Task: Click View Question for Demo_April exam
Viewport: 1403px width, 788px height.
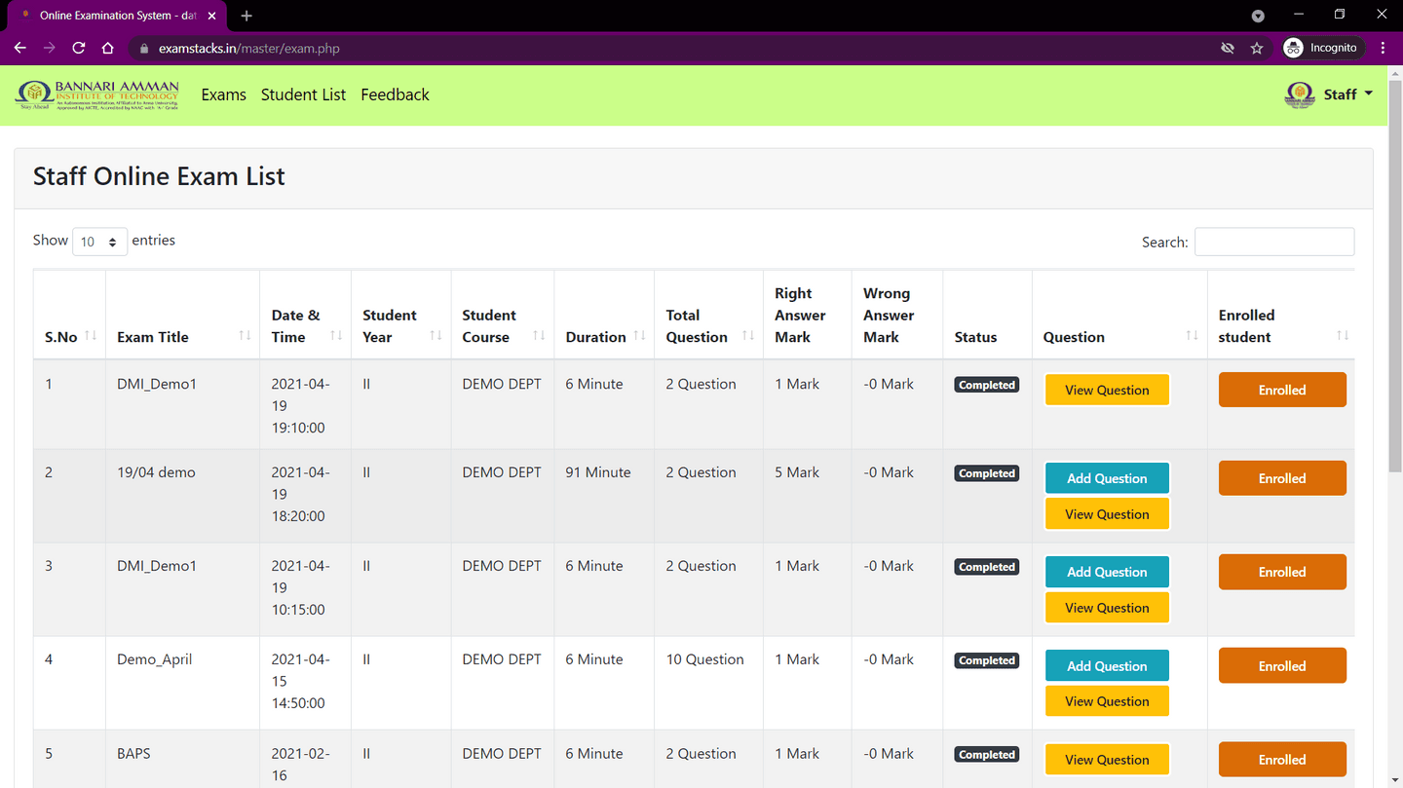Action: click(x=1107, y=701)
